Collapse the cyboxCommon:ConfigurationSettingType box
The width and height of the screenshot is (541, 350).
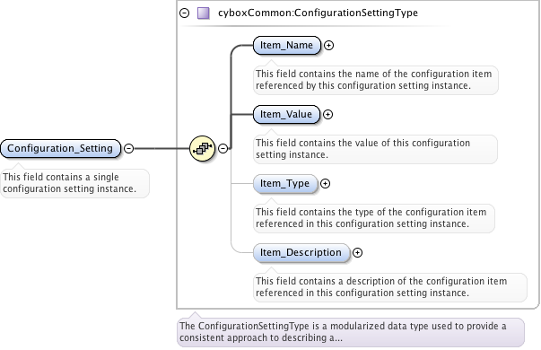(185, 13)
